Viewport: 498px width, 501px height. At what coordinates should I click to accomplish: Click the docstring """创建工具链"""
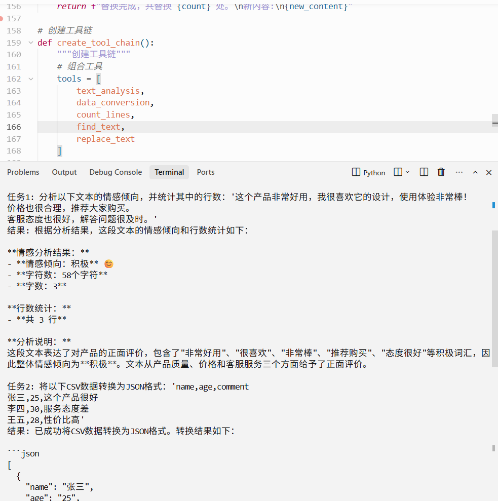tap(94, 54)
